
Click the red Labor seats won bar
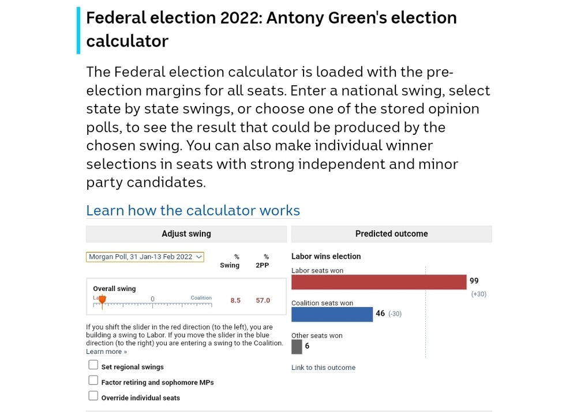pos(379,282)
